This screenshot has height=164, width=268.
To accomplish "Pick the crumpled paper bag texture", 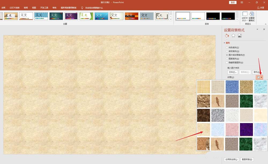I will click(x=204, y=101).
